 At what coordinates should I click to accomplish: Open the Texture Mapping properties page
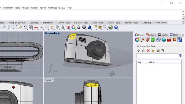pyautogui.click(x=148, y=40)
